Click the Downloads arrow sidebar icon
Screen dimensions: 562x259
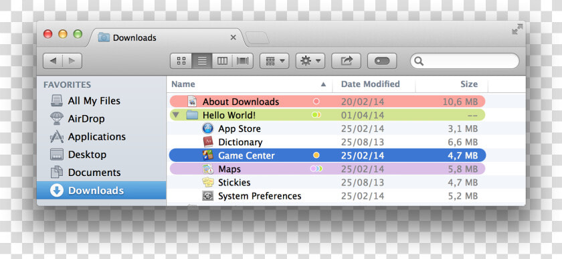click(x=57, y=191)
